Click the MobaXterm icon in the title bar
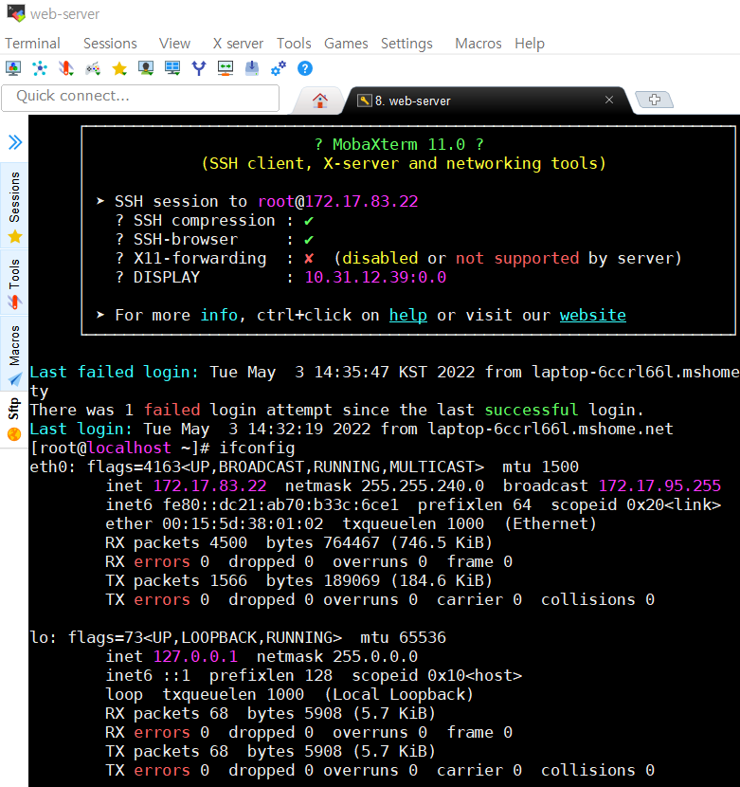 tap(16, 13)
